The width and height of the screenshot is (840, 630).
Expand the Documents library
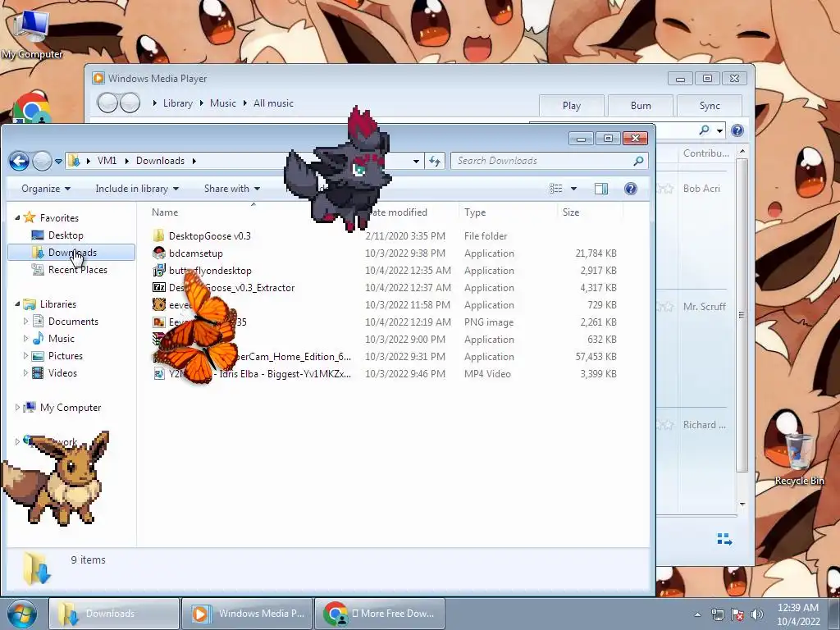point(25,322)
